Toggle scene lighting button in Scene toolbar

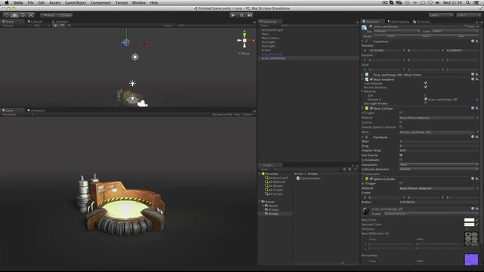pyautogui.click(x=55, y=26)
